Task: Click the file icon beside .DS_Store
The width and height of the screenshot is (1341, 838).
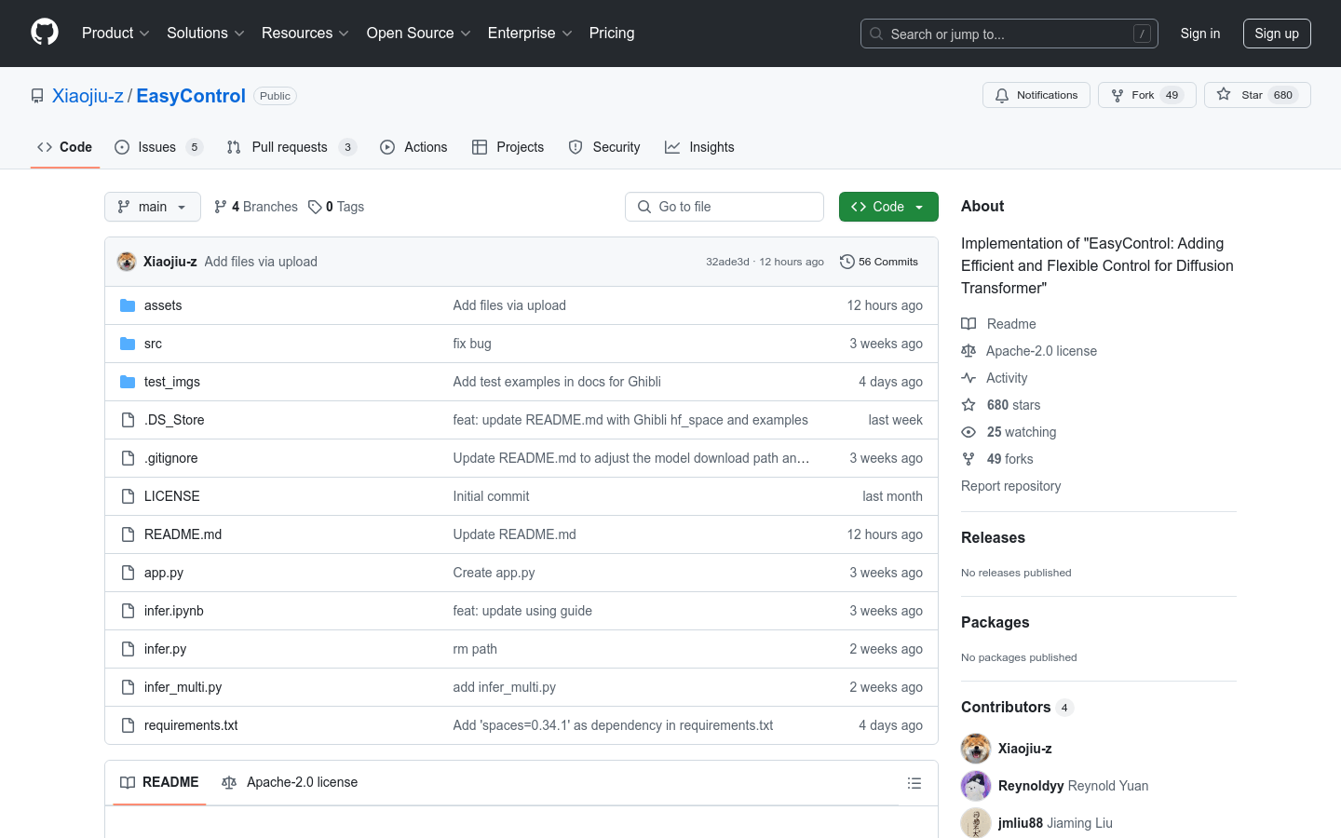Action: coord(128,420)
